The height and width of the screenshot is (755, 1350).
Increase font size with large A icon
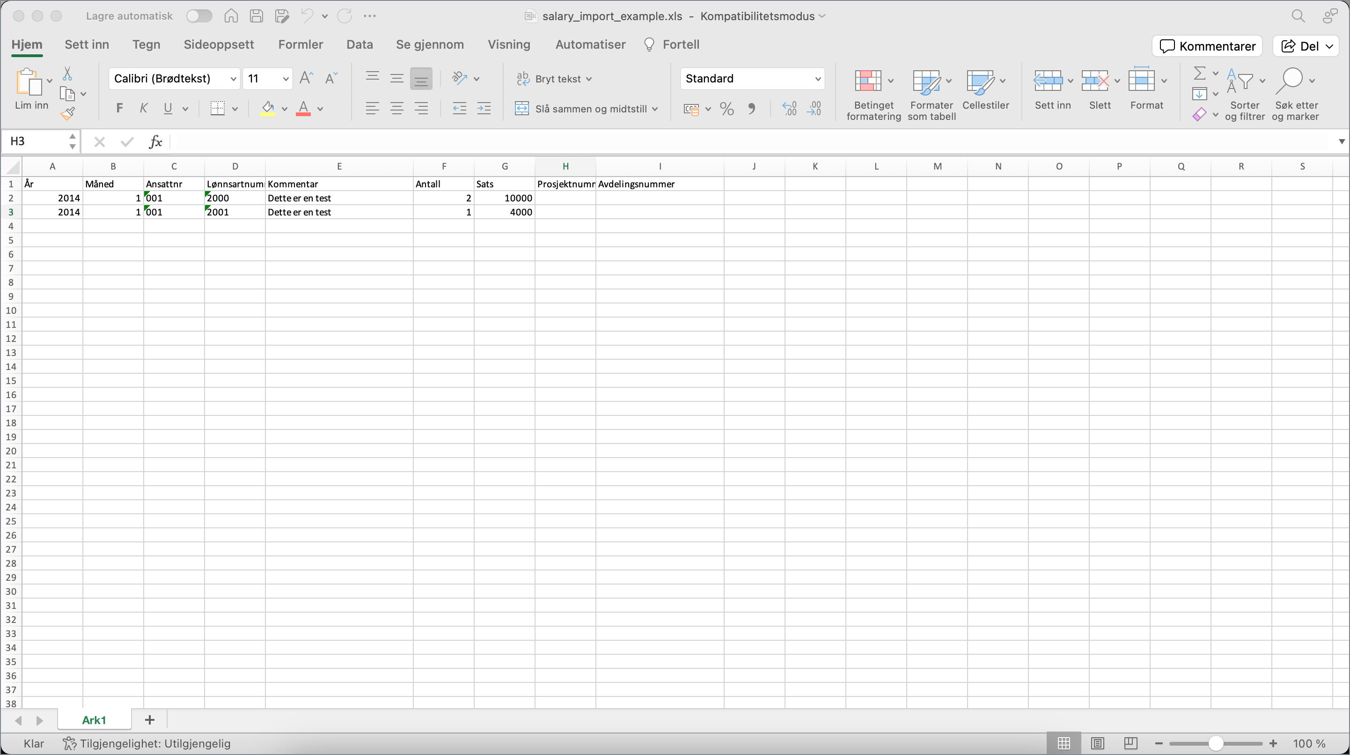[x=306, y=79]
